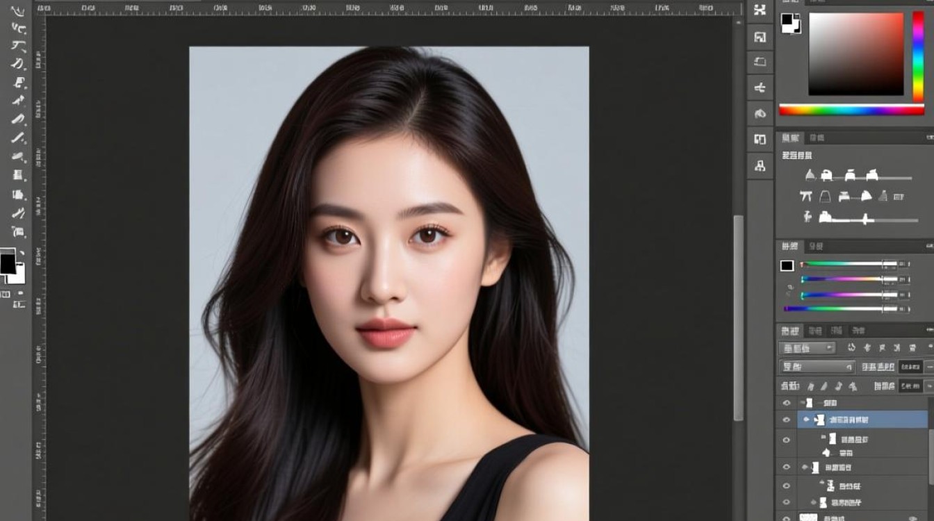Toggle the eye icon directly below the highlighted layer
The width and height of the screenshot is (934, 521).
coord(787,440)
